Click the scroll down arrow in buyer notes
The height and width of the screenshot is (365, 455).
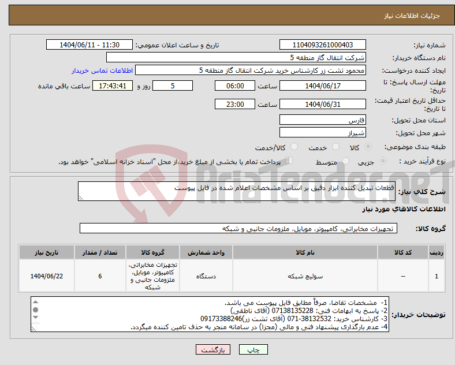[x=35, y=318]
